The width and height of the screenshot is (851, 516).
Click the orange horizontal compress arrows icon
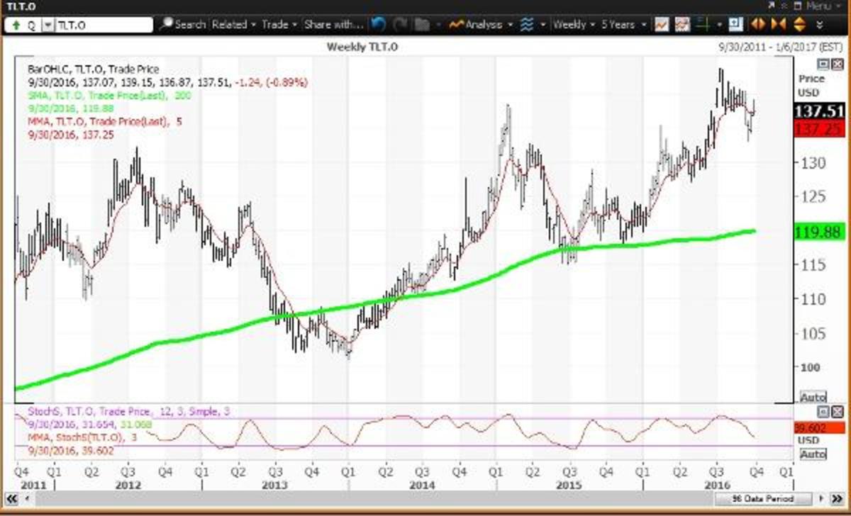[x=778, y=24]
